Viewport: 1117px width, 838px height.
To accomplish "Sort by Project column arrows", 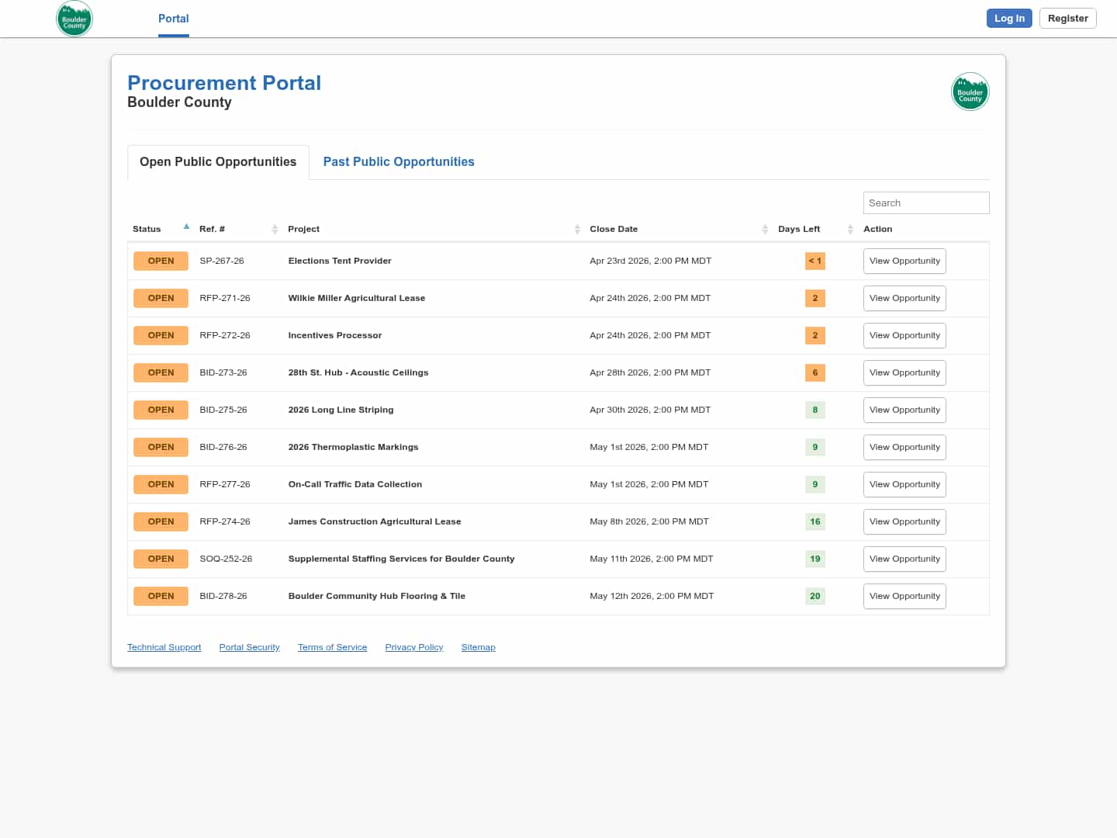I will click(577, 229).
